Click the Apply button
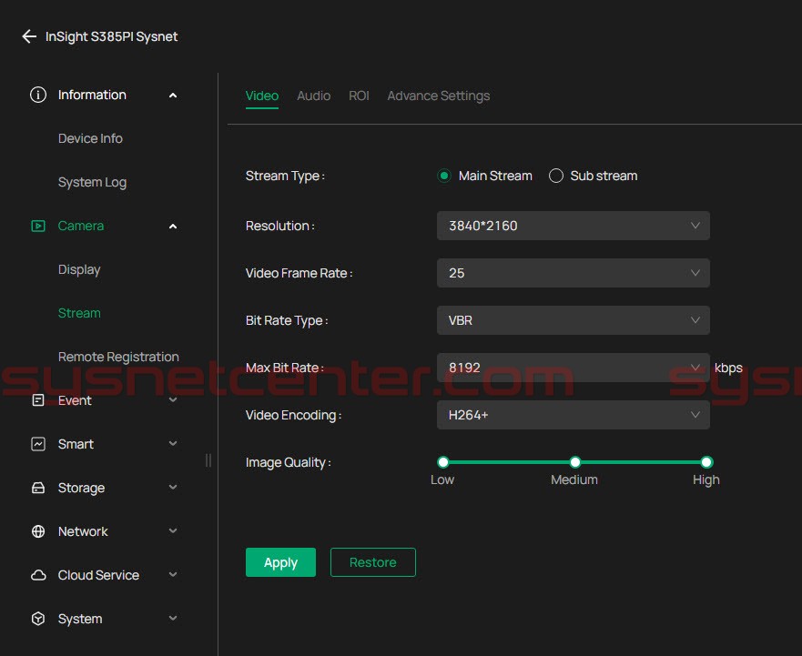802x656 pixels. pos(280,562)
